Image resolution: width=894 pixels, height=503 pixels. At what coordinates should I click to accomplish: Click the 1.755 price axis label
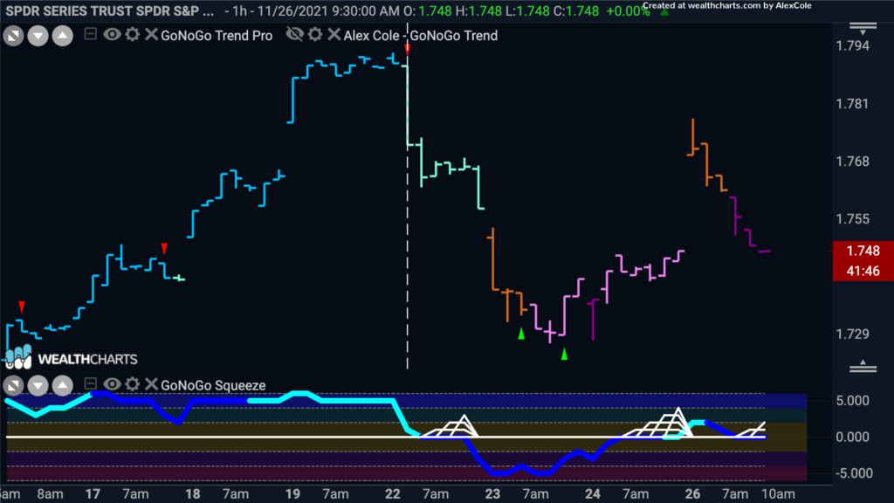click(853, 219)
